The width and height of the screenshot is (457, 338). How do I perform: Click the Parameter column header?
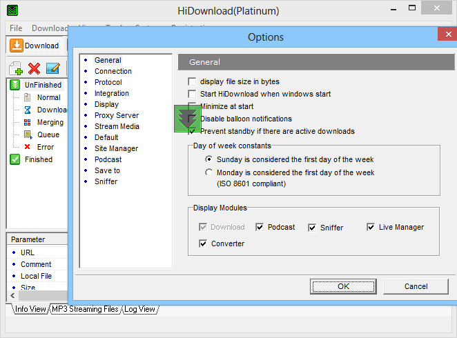coord(37,239)
